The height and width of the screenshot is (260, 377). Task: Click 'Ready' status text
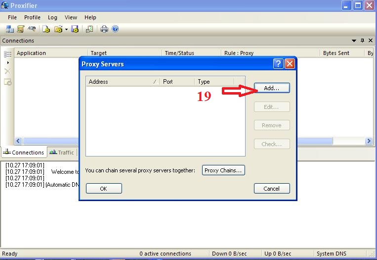pyautogui.click(x=9, y=254)
